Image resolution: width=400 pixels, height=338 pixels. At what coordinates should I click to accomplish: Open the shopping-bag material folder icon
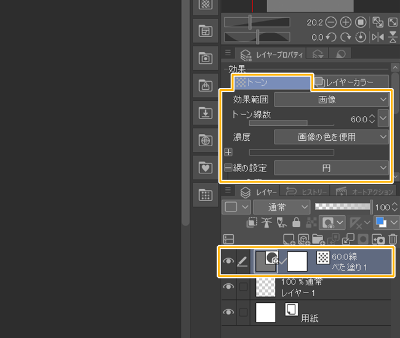click(x=206, y=85)
